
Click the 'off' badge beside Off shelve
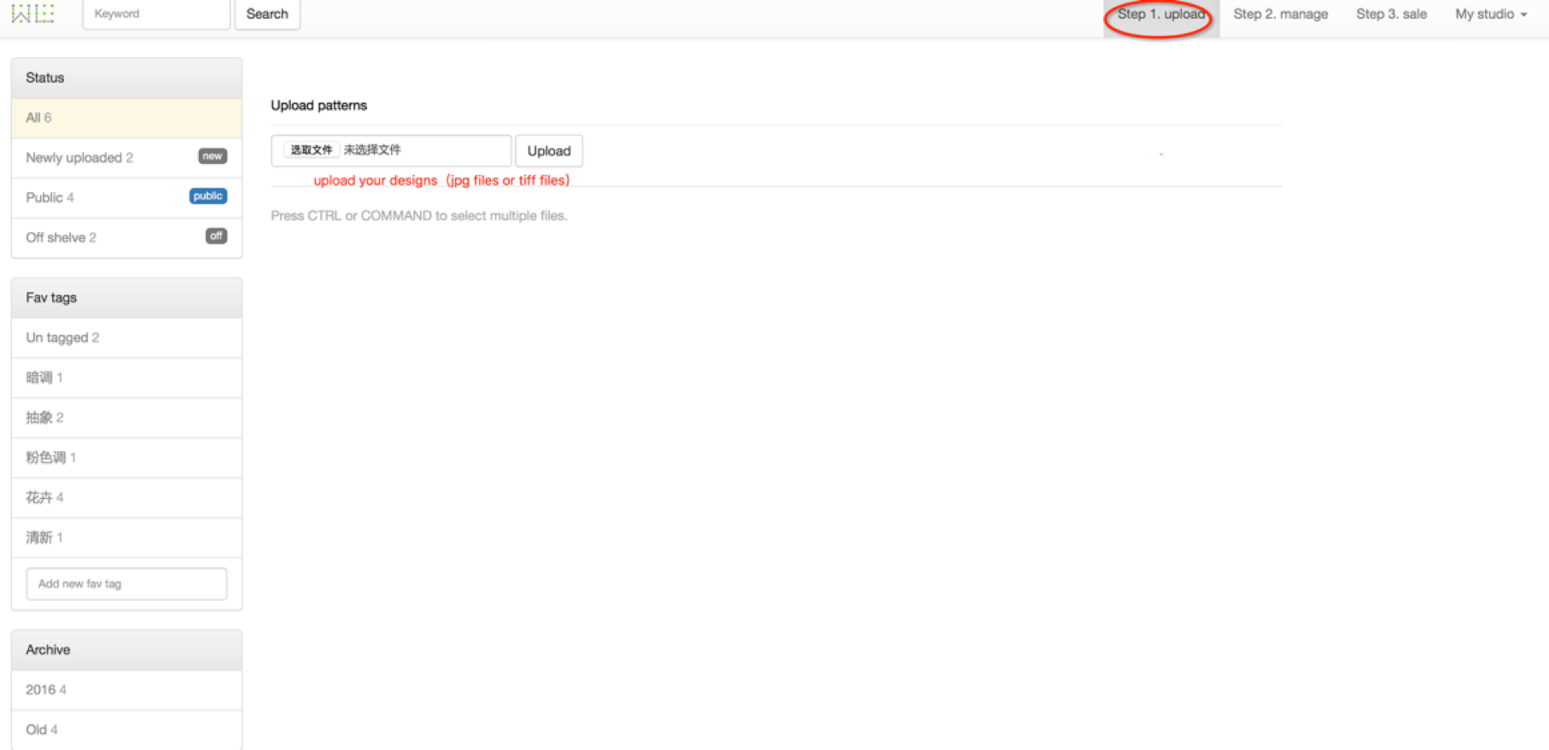(216, 236)
